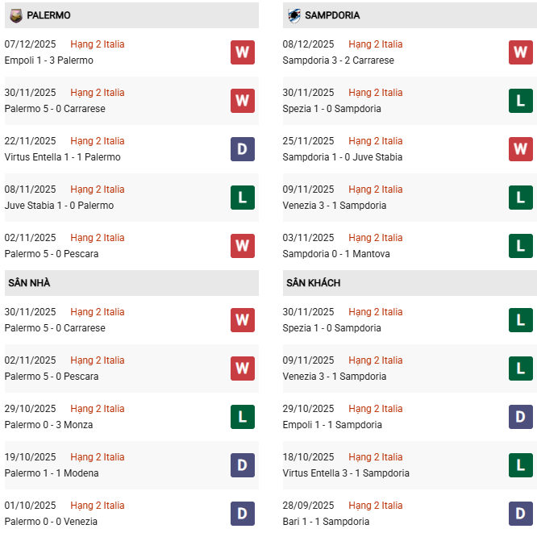Click the Sampdoria team crest icon
This screenshot has width=537, height=533.
[294, 15]
